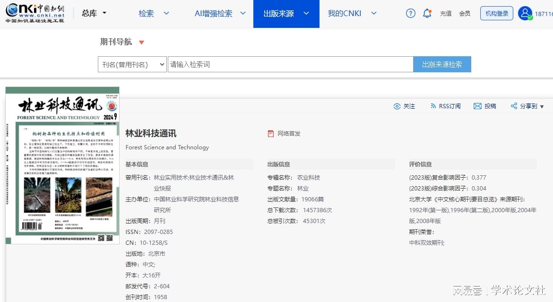This screenshot has width=553, height=302.
Task: Expand the AI增强检索 chevron
Action: click(x=242, y=13)
